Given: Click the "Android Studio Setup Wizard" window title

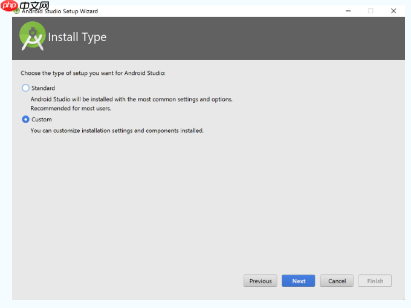Looking at the screenshot, I should pos(60,11).
